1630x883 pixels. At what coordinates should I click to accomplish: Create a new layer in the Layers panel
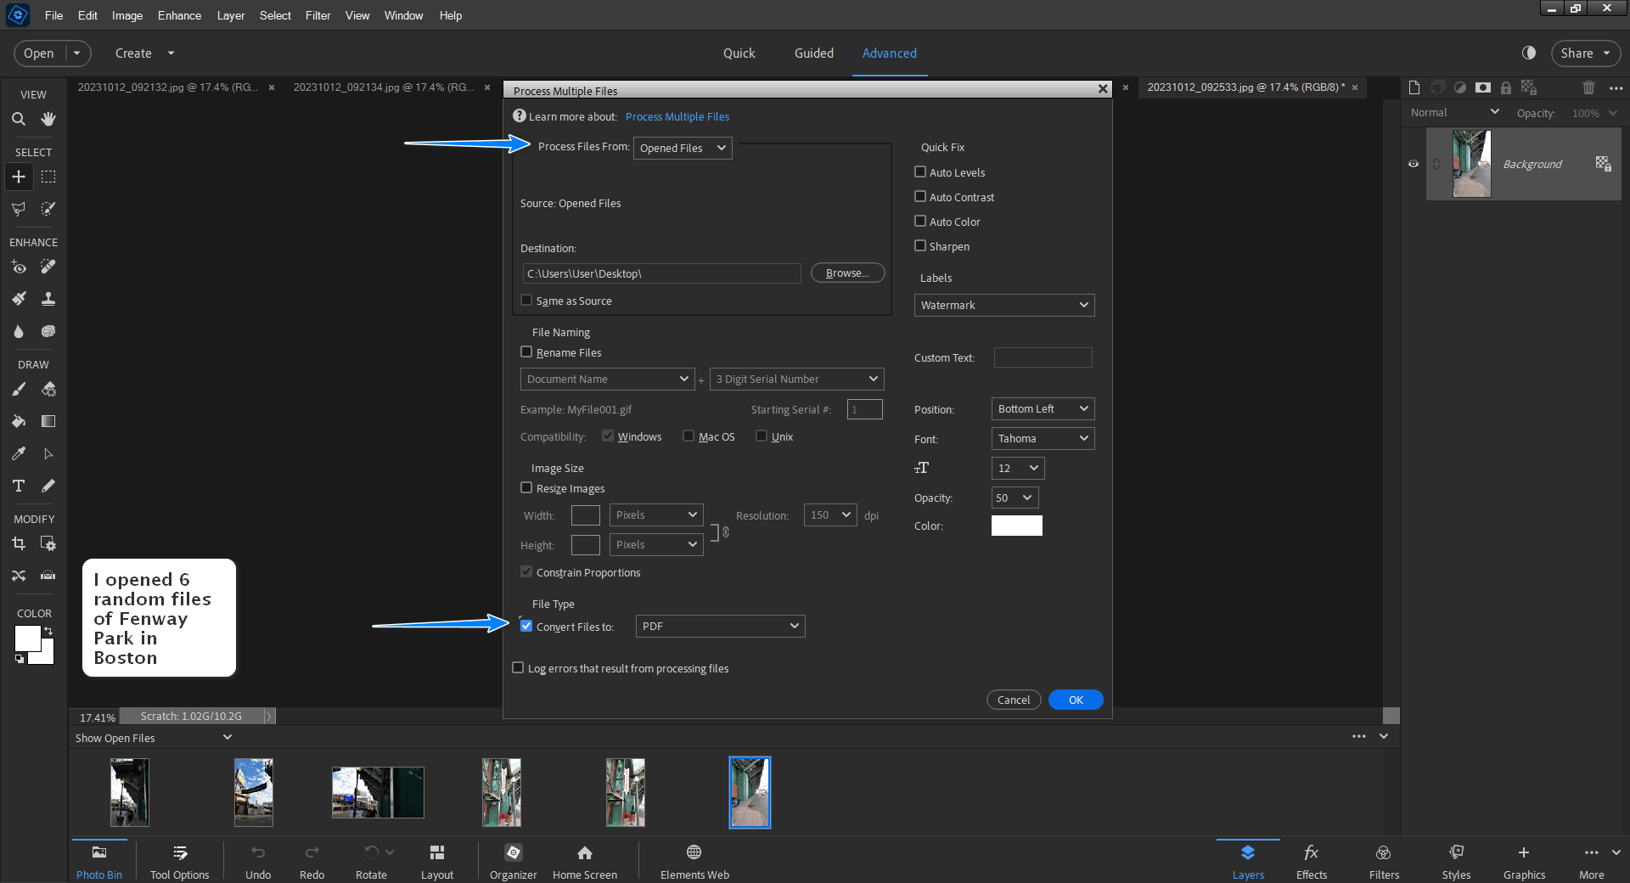pyautogui.click(x=1414, y=87)
